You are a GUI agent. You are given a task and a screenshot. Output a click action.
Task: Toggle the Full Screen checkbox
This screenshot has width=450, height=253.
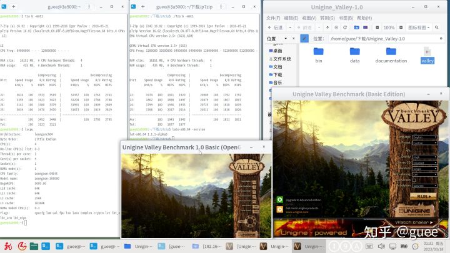(414, 180)
